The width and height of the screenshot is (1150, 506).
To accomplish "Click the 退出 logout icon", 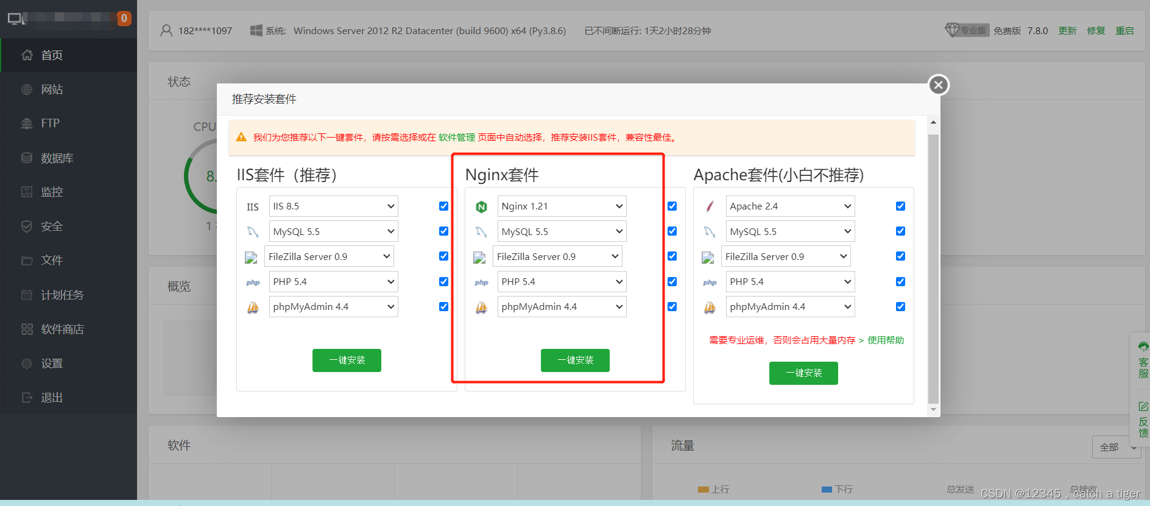I will (x=27, y=398).
